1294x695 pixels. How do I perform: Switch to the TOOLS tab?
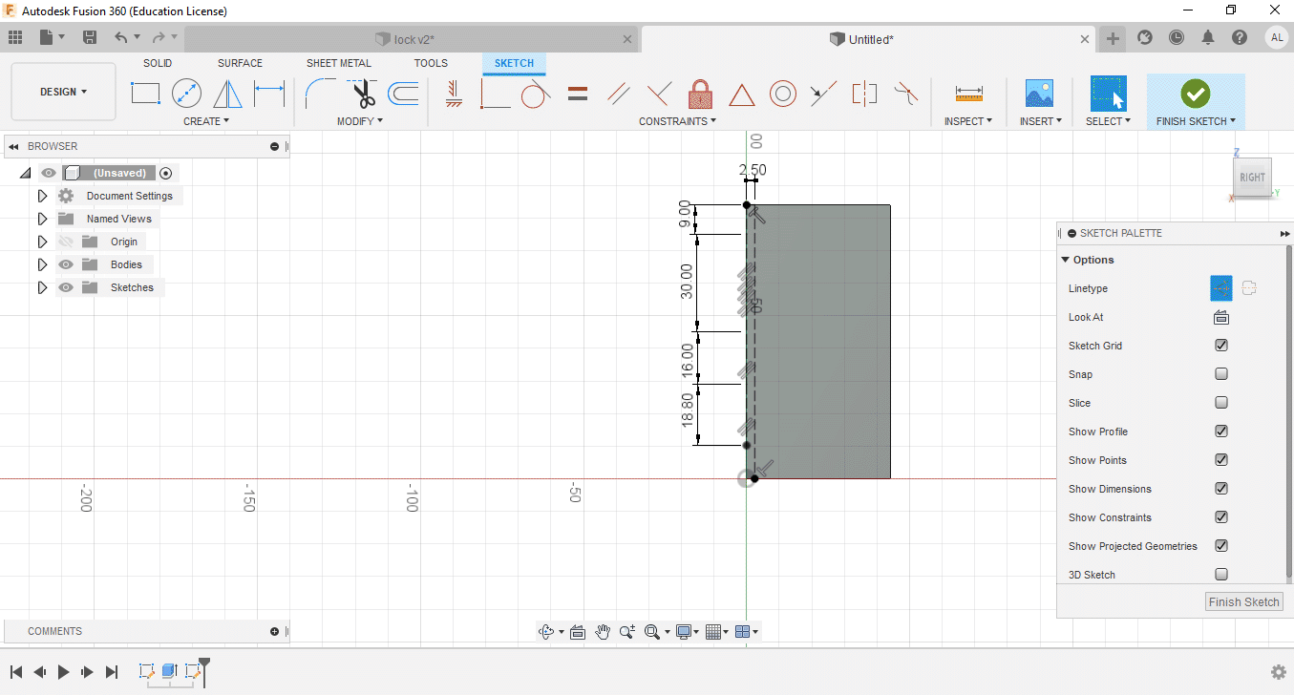431,63
